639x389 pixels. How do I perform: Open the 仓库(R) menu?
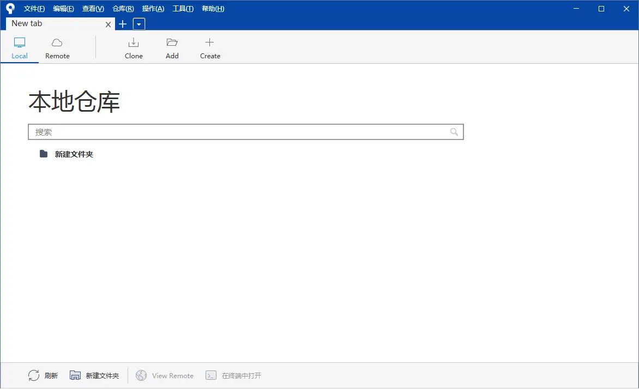[123, 9]
